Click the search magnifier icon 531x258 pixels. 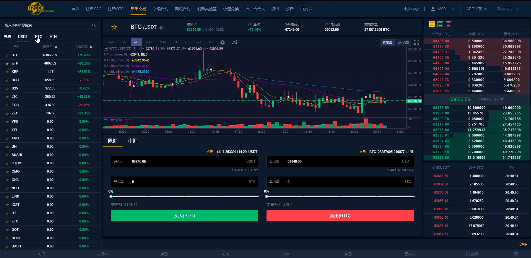(94, 25)
